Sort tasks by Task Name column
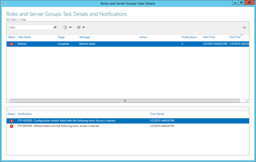The image size is (256, 162). click(x=24, y=37)
